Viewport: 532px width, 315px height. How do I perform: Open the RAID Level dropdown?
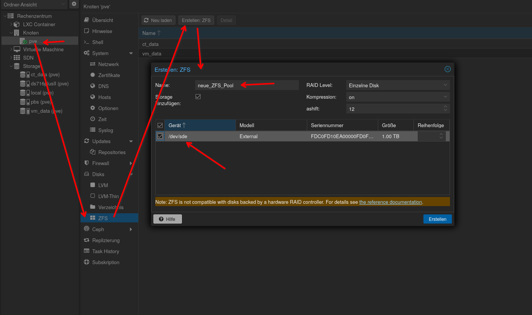click(x=398, y=85)
